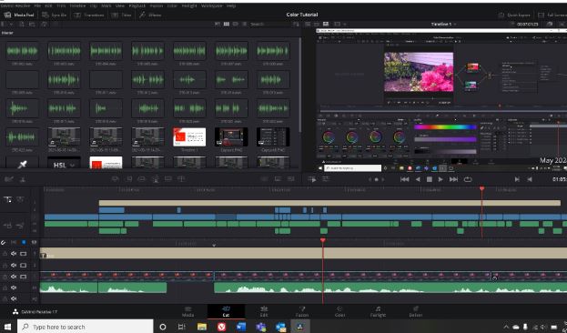Open the Timeline menu

pyautogui.click(x=77, y=5)
